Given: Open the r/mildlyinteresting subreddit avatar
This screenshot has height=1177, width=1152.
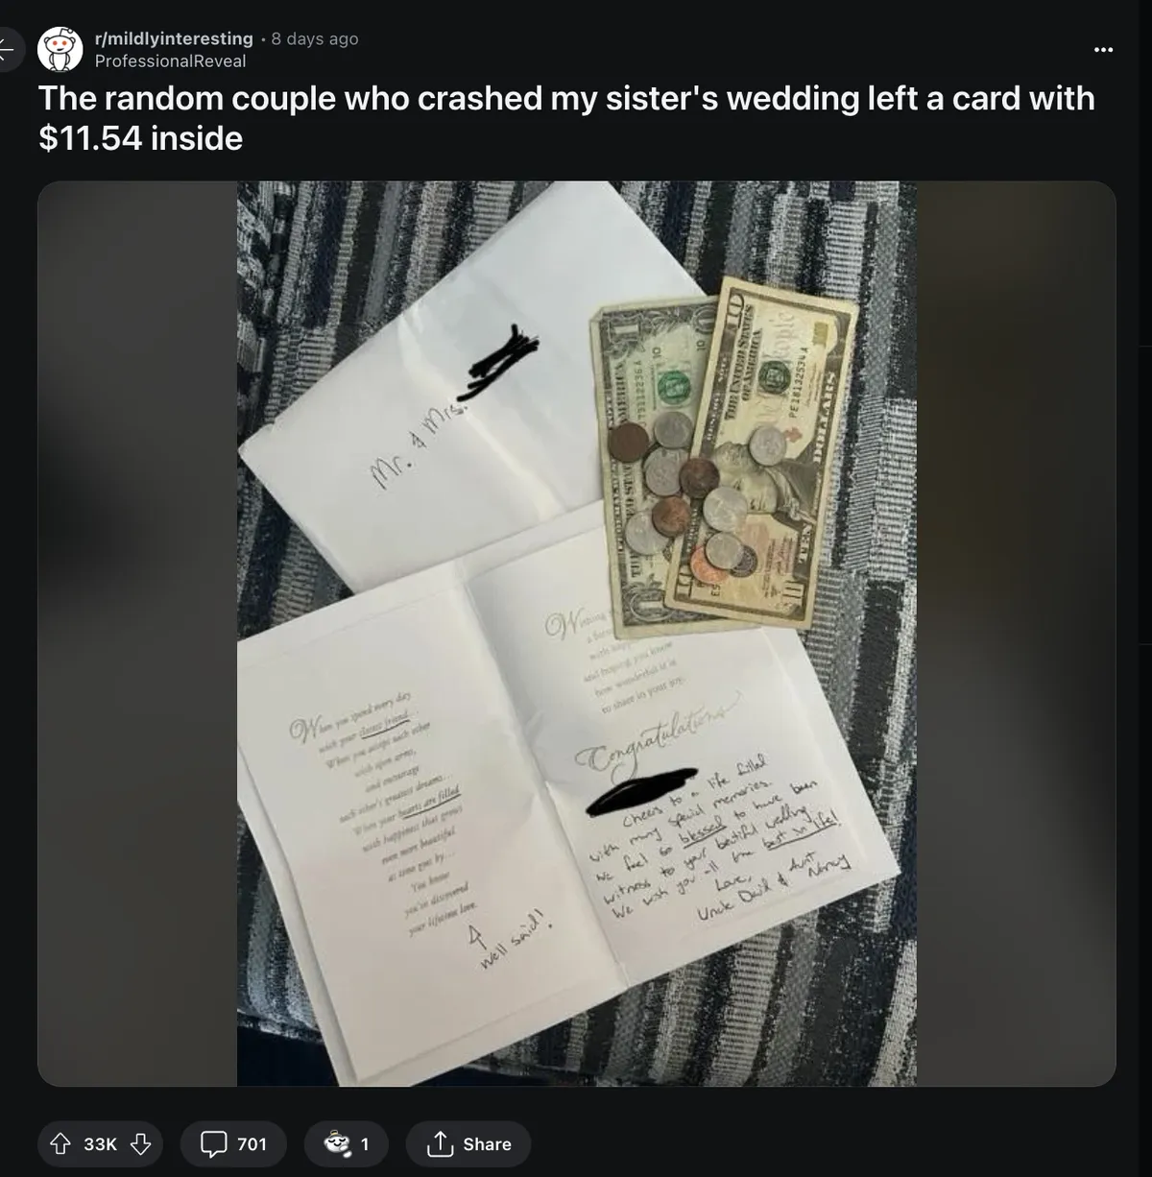Looking at the screenshot, I should pos(60,49).
